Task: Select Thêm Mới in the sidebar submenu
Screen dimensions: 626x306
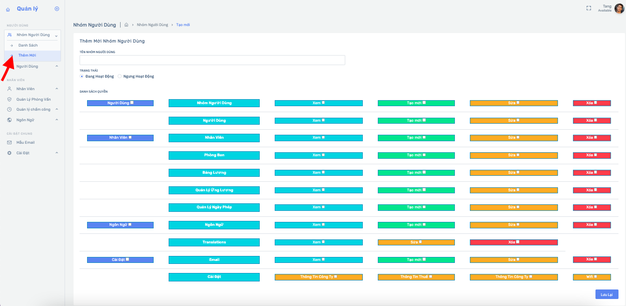Action: click(x=27, y=56)
